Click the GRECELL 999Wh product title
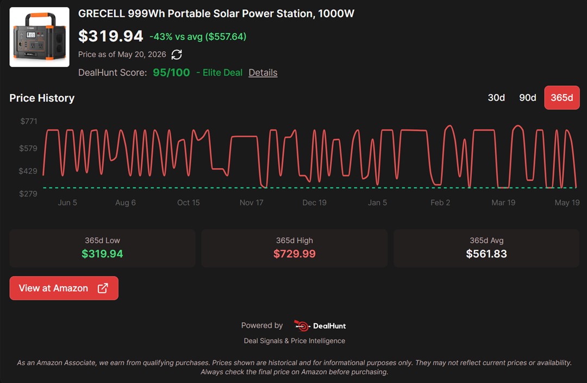The image size is (587, 383). (216, 14)
